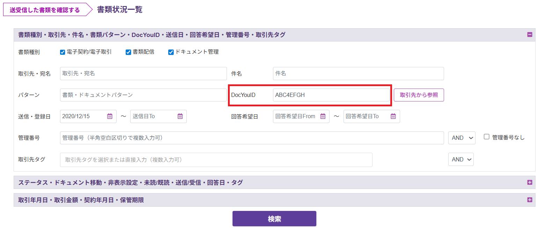This screenshot has height=228, width=539.
Task: Collapse the 書類種別・取引先 section minus icon
Action: 530,35
